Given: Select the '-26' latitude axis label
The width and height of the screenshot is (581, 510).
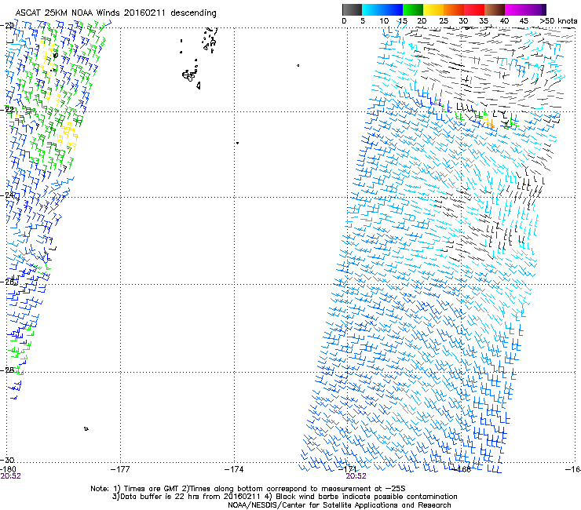Looking at the screenshot, I should click(x=7, y=282).
